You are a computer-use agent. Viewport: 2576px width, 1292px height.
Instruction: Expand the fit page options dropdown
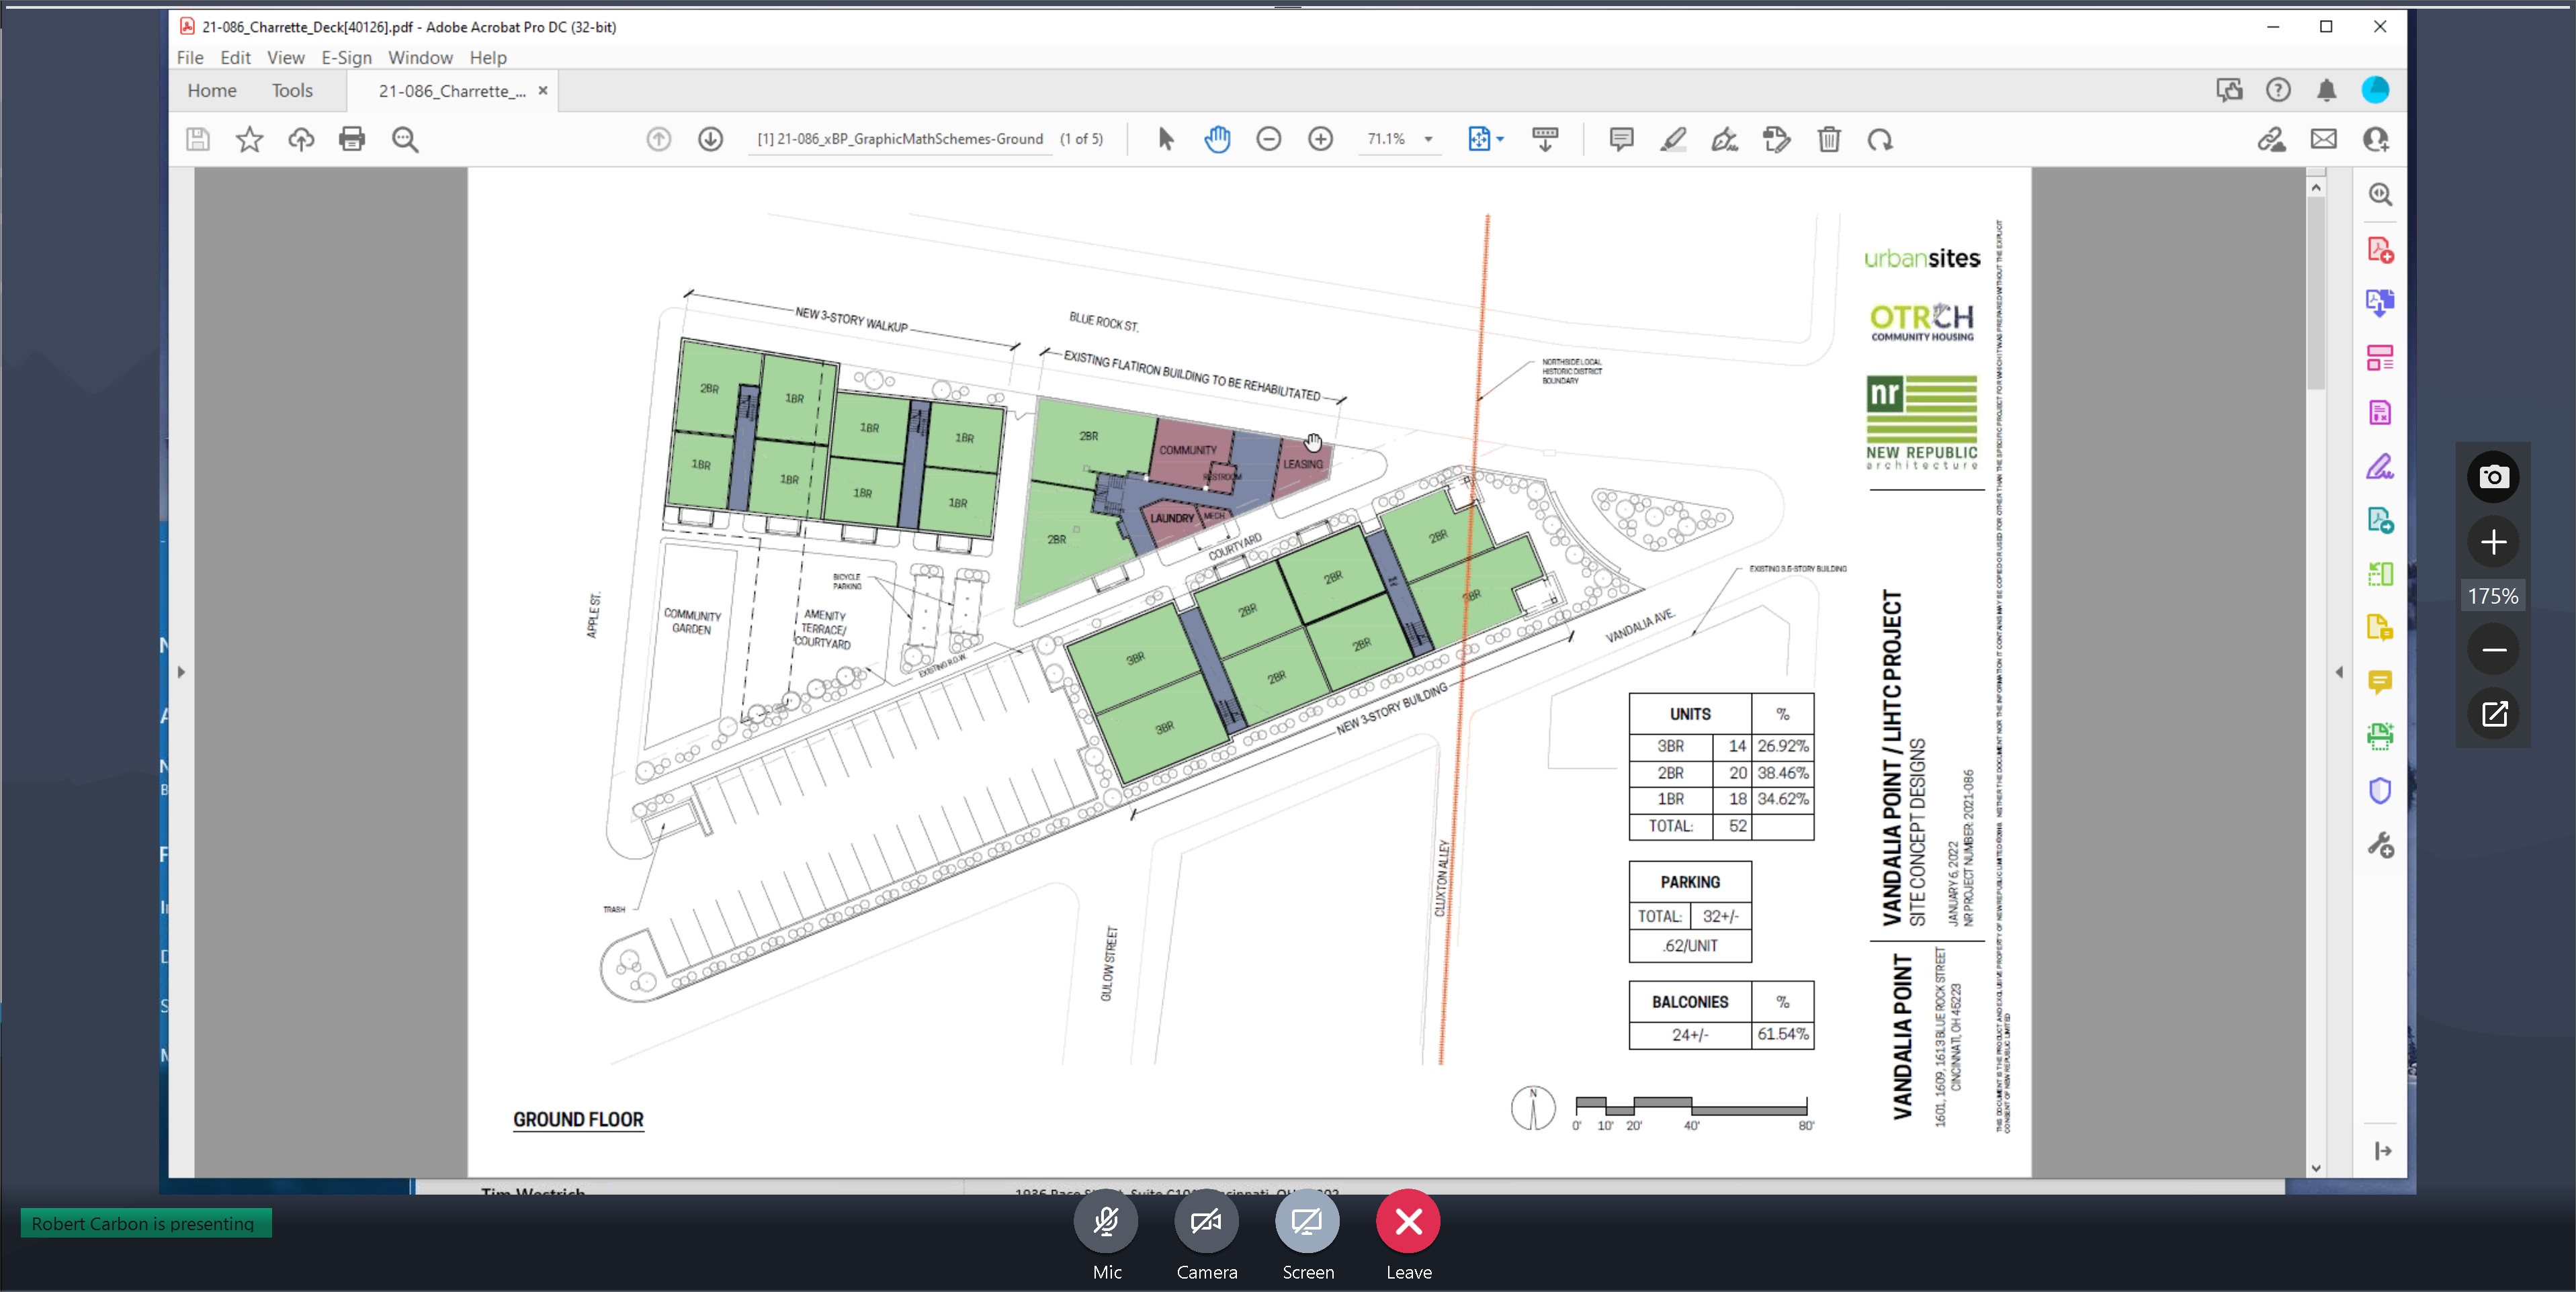coord(1500,139)
